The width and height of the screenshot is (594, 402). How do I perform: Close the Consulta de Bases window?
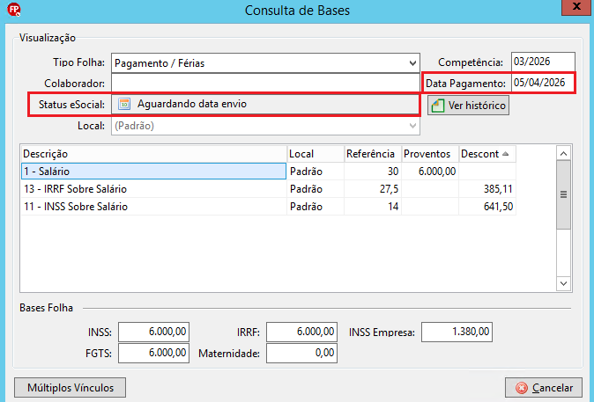[576, 7]
